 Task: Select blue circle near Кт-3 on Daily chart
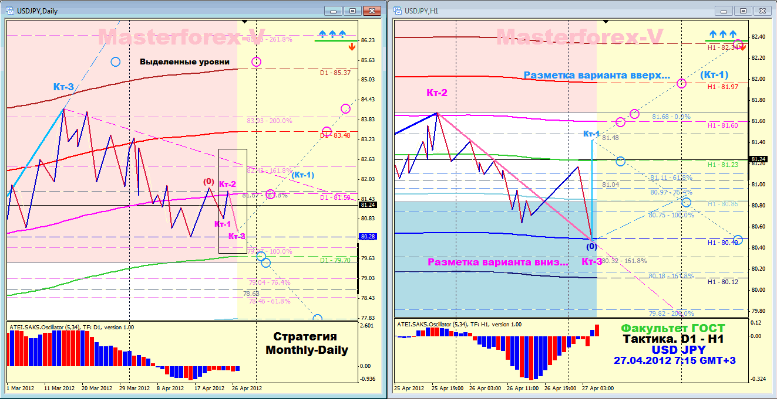(115, 62)
